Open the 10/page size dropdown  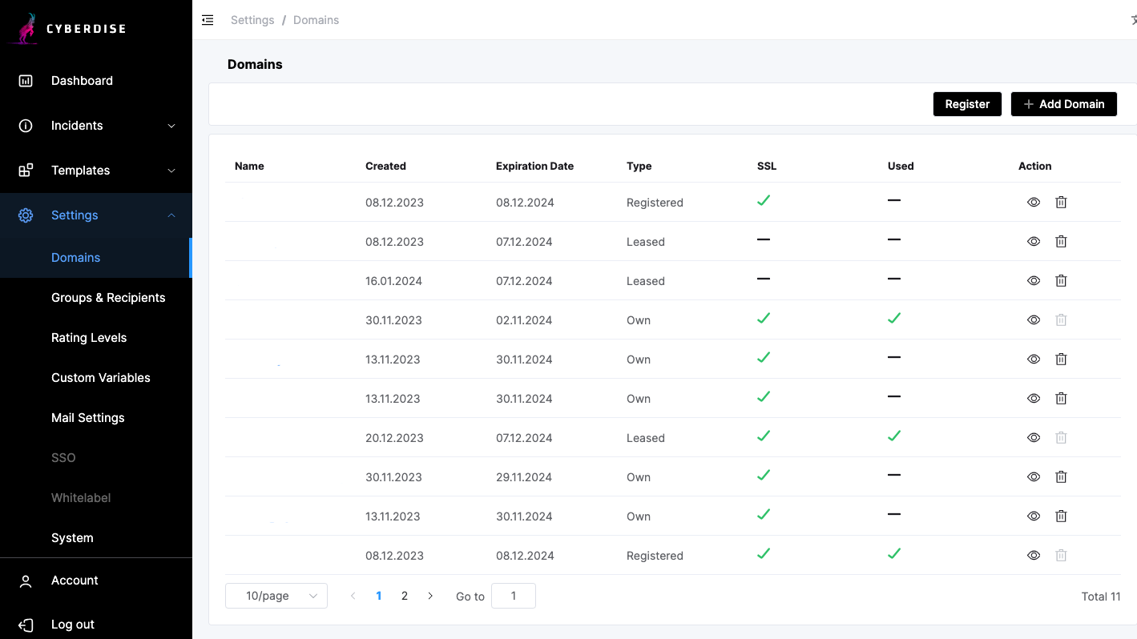276,596
